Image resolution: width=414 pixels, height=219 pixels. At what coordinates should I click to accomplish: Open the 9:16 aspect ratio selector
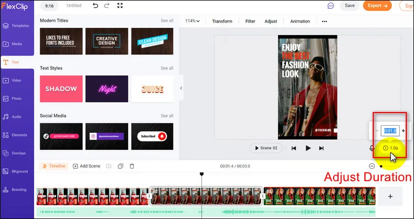pyautogui.click(x=50, y=5)
